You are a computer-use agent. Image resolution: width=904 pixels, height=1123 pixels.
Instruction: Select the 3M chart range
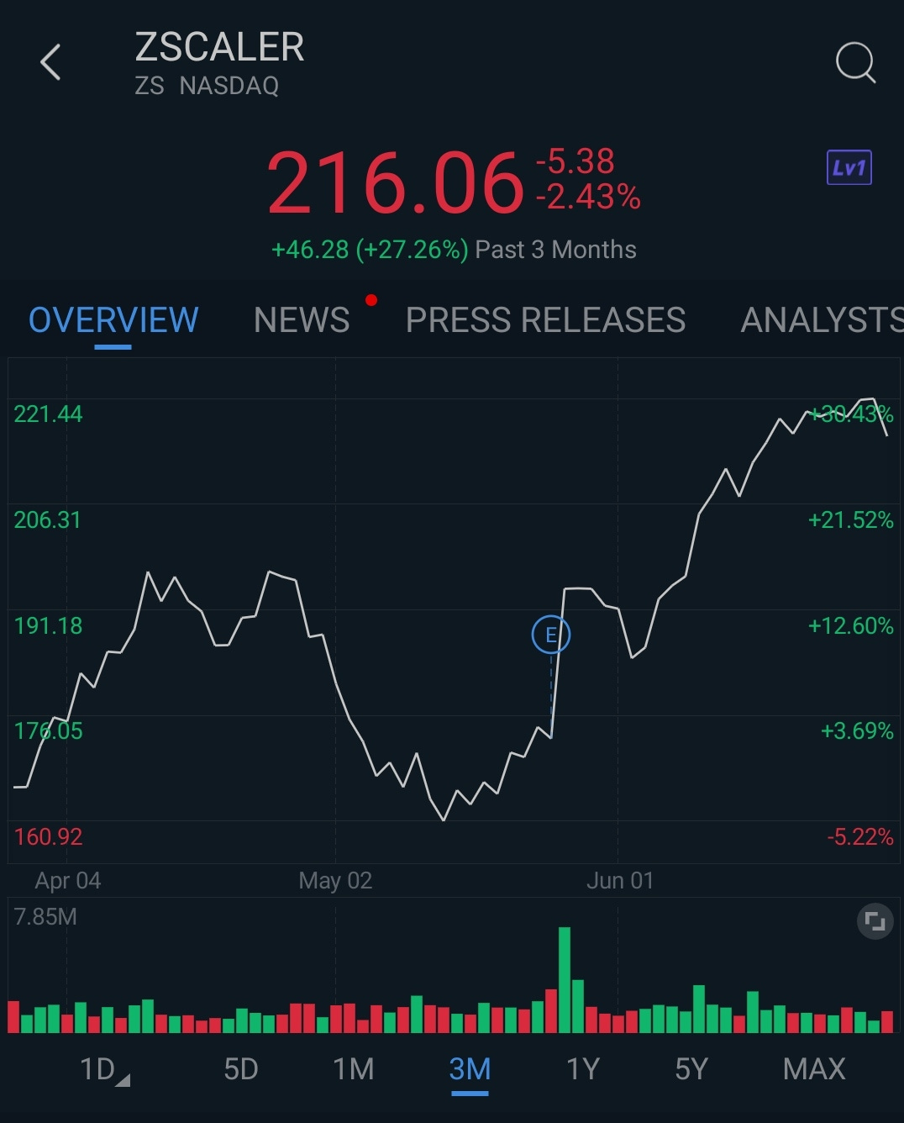point(470,1069)
